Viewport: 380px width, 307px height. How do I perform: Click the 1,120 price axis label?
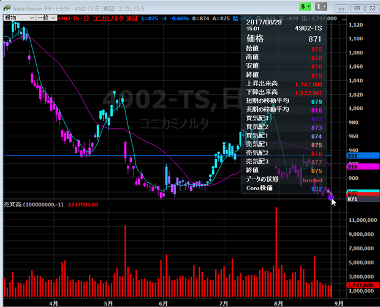click(x=355, y=25)
